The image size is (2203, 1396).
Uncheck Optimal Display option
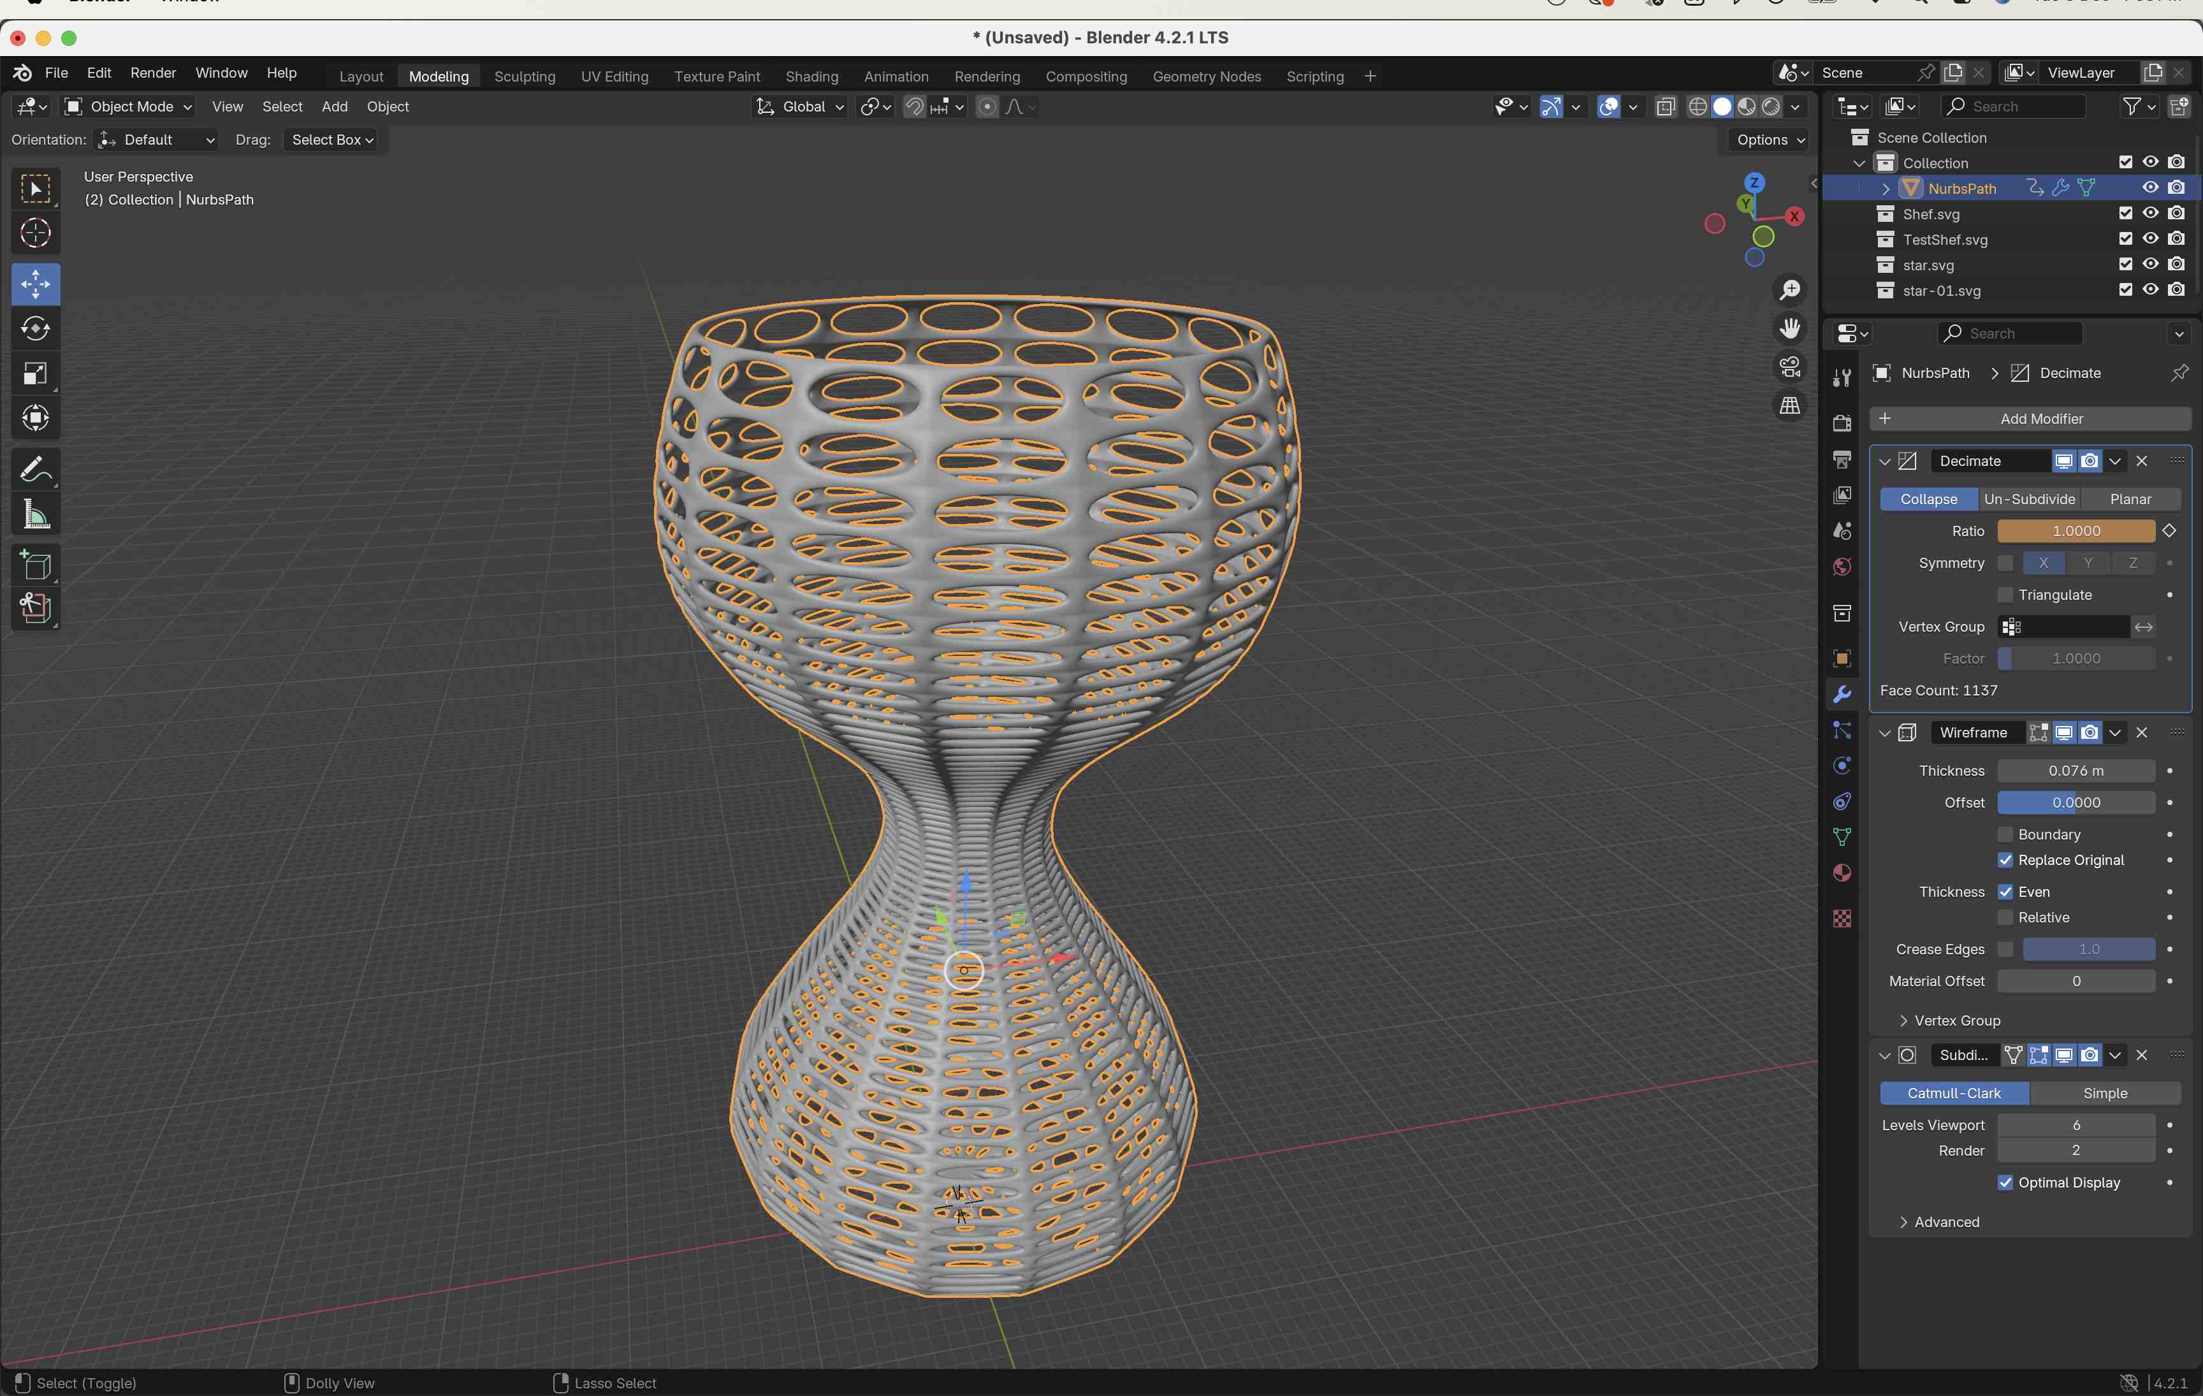click(x=2005, y=1183)
